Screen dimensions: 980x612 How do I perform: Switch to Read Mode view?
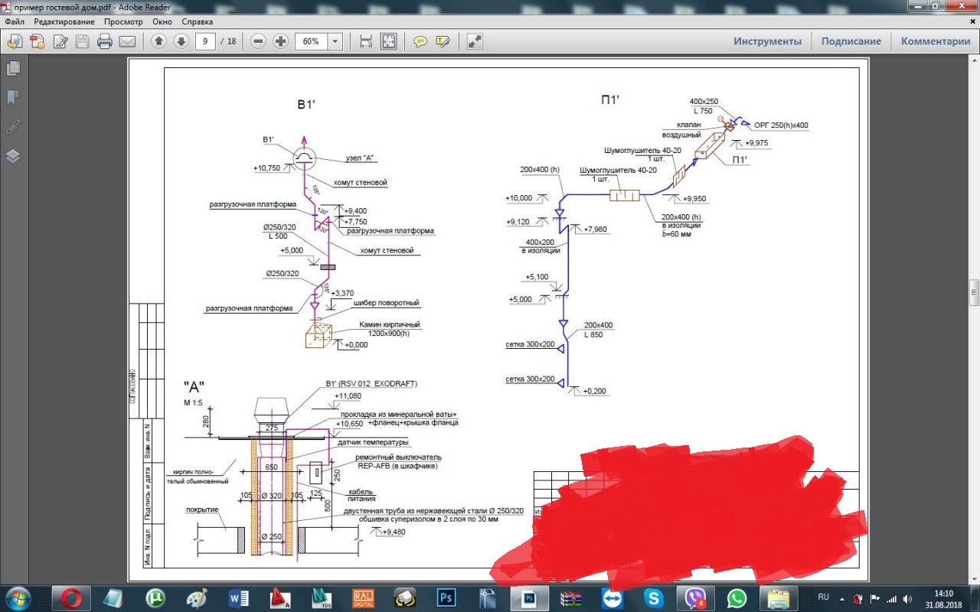point(475,41)
